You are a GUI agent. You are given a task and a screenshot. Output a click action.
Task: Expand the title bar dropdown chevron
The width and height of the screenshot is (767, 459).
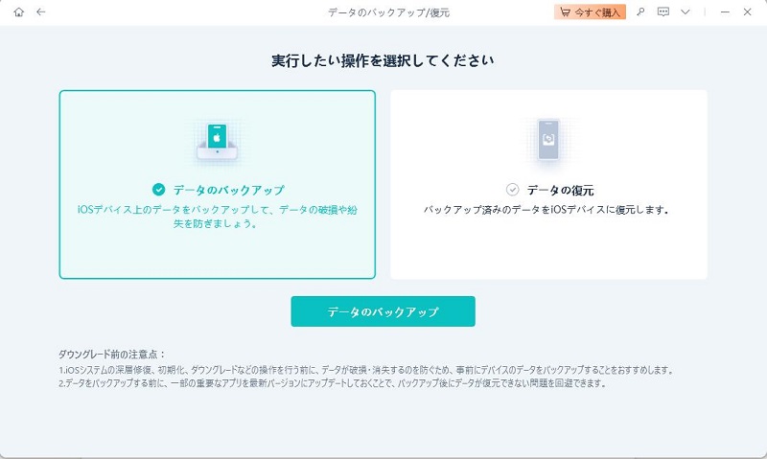coord(686,12)
